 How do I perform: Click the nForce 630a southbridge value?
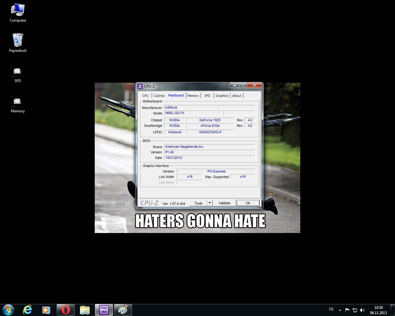tap(210, 126)
